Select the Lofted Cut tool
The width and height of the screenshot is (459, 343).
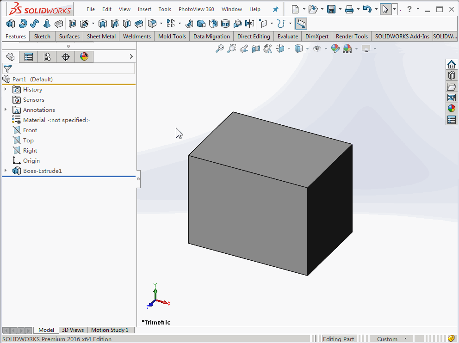[x=126, y=24]
